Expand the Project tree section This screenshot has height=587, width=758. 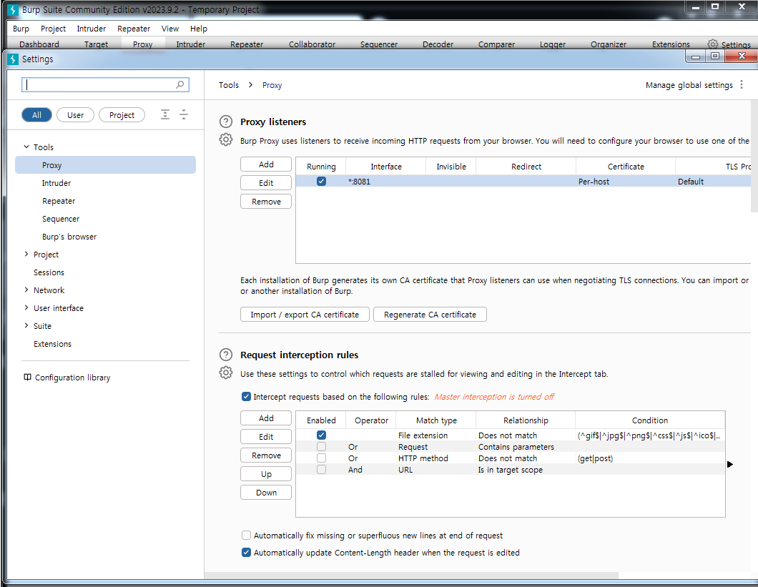point(26,254)
